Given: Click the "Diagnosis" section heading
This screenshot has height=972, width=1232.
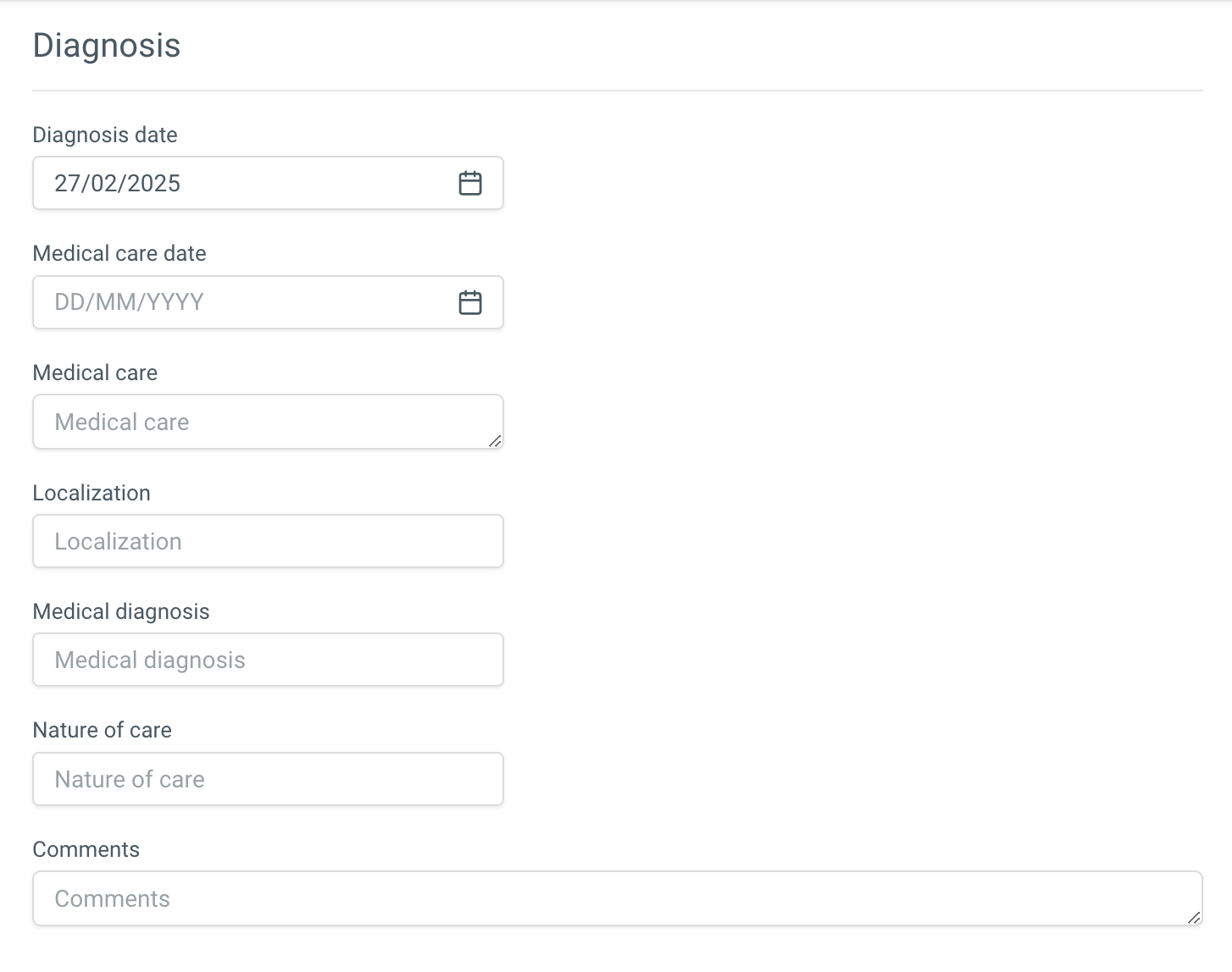Looking at the screenshot, I should [107, 46].
